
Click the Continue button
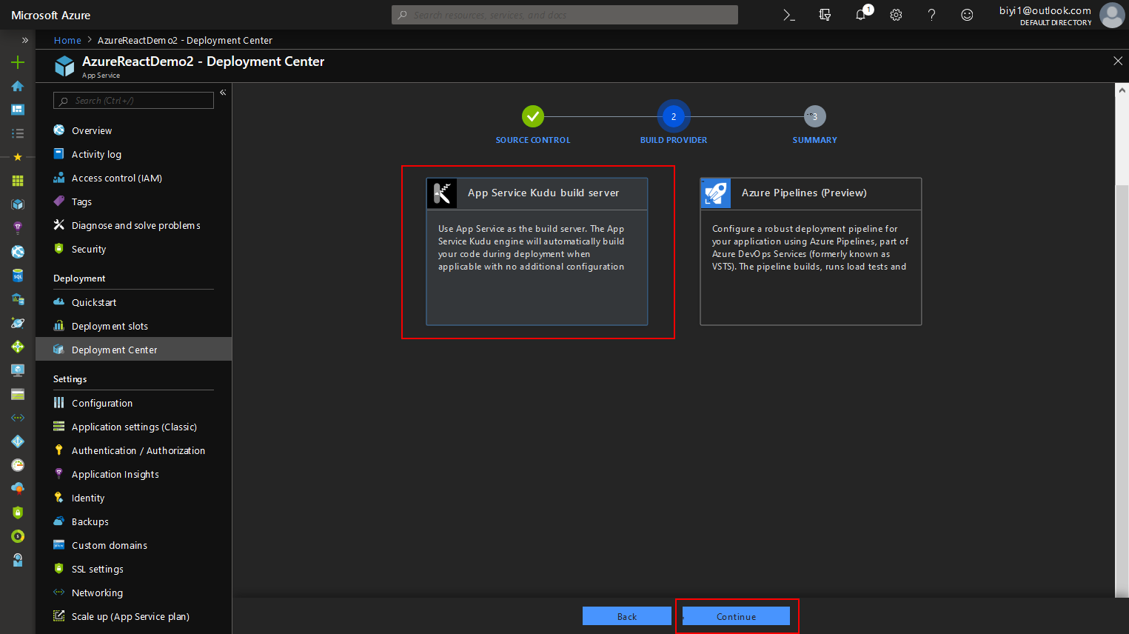(736, 616)
